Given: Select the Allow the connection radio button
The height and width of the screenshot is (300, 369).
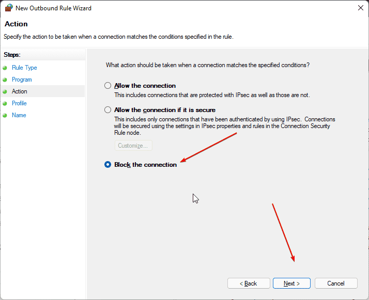Looking at the screenshot, I should click(108, 86).
